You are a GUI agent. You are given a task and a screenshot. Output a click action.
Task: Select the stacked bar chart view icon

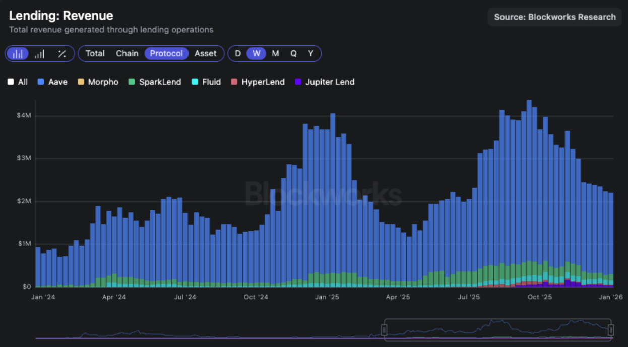tap(18, 54)
